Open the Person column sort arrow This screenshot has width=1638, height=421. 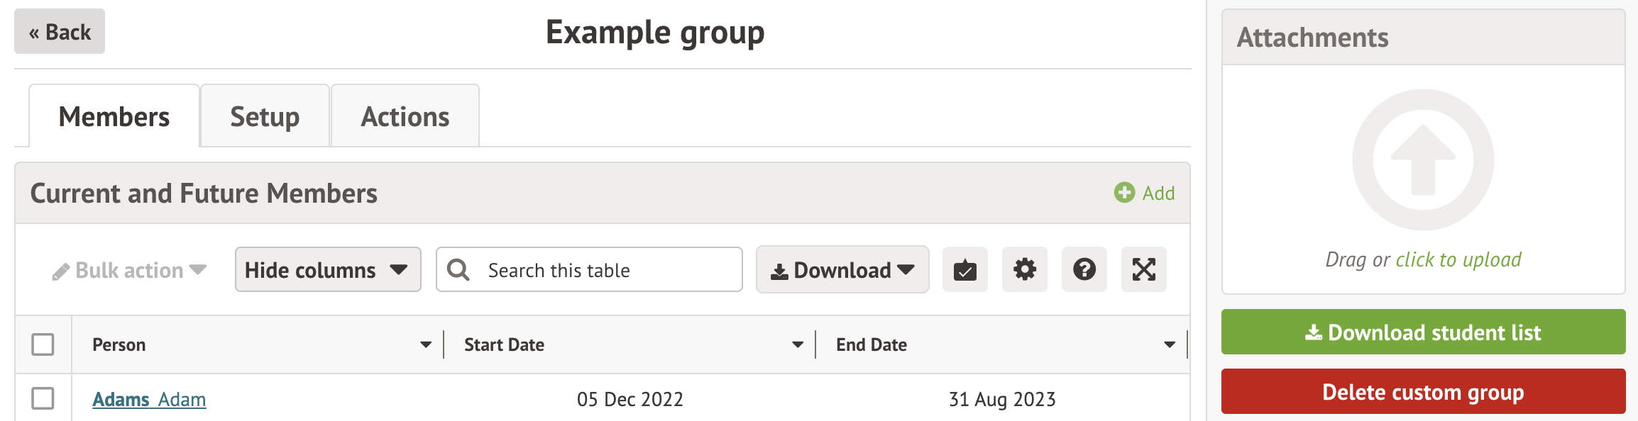[x=426, y=345]
